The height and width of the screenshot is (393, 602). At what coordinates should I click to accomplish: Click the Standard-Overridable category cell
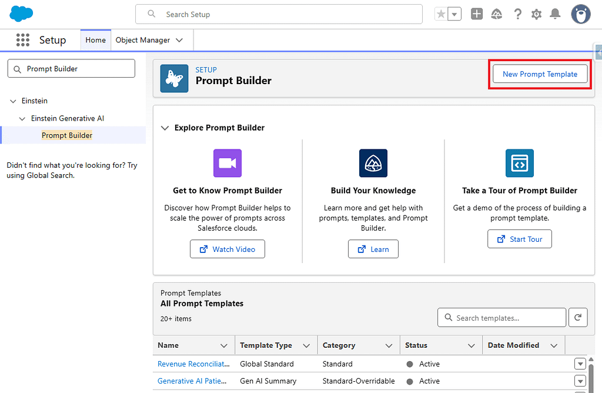pos(359,381)
